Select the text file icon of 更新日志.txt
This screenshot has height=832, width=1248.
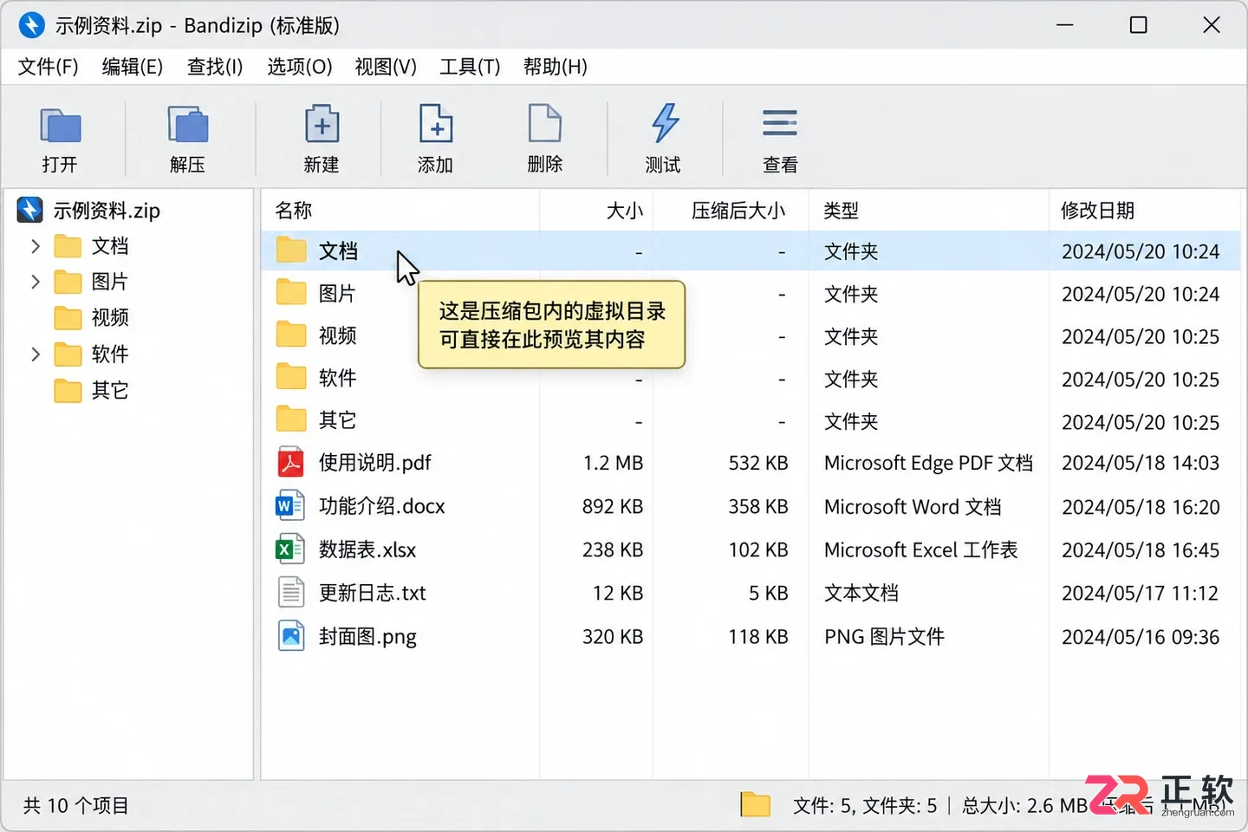pos(291,593)
